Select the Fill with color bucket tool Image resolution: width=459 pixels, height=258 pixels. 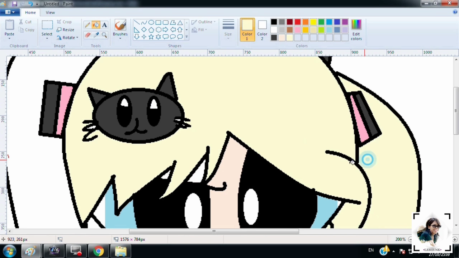[x=96, y=25]
